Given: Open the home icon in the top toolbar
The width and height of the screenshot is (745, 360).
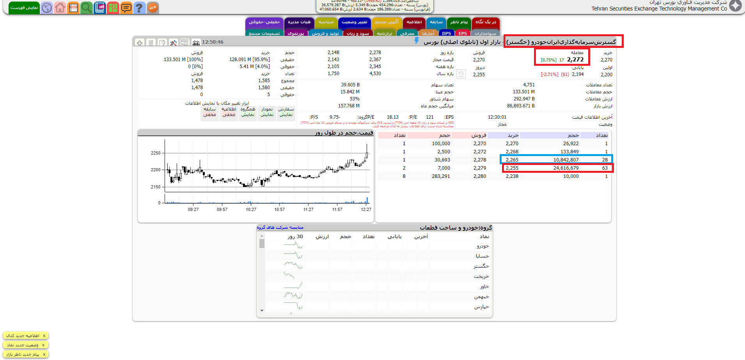Looking at the screenshot, I should point(60,8).
